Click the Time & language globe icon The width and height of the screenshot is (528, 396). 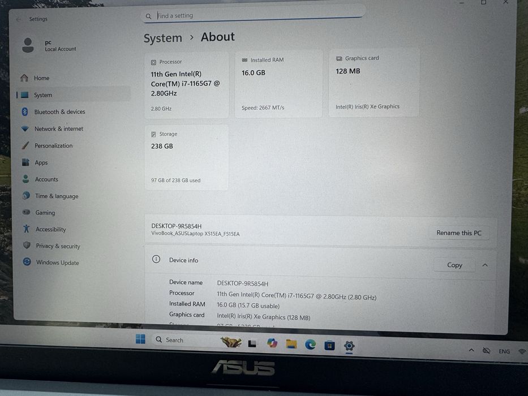[x=26, y=195]
